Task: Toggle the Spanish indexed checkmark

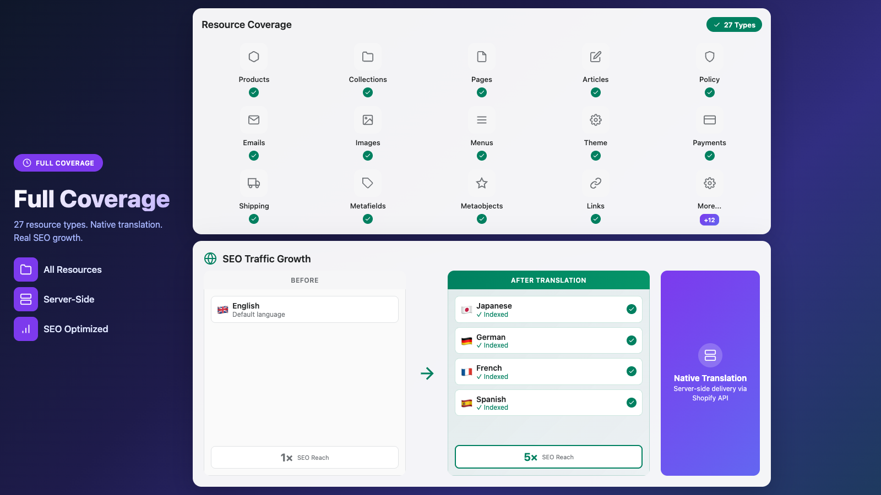Action: tap(632, 403)
